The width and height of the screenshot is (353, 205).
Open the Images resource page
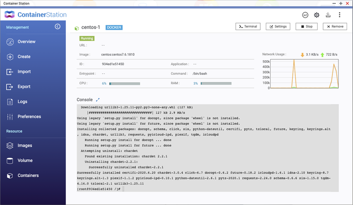[25, 145]
